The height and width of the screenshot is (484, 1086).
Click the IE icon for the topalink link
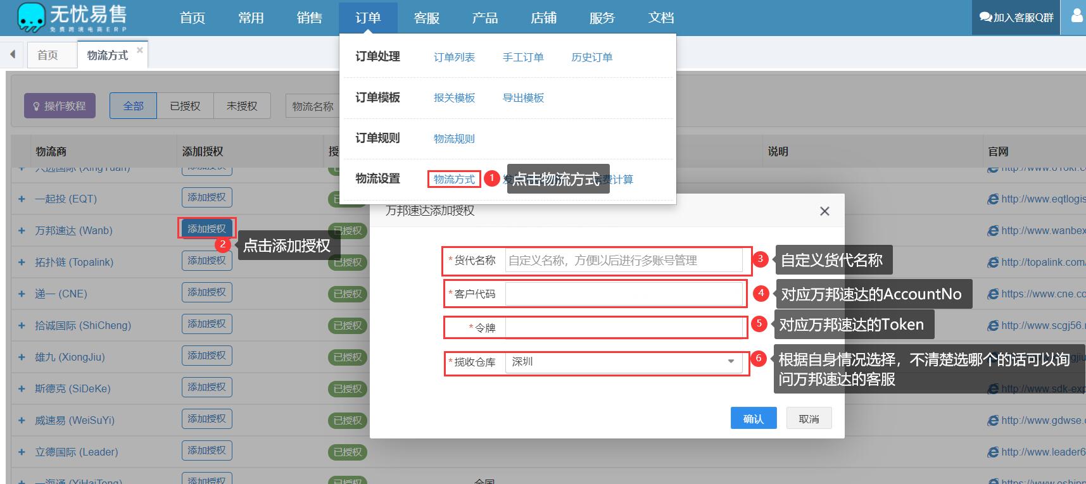(x=993, y=262)
